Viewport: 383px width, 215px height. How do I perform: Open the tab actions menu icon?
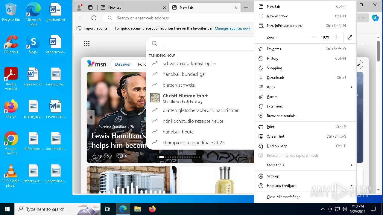tap(90, 7)
